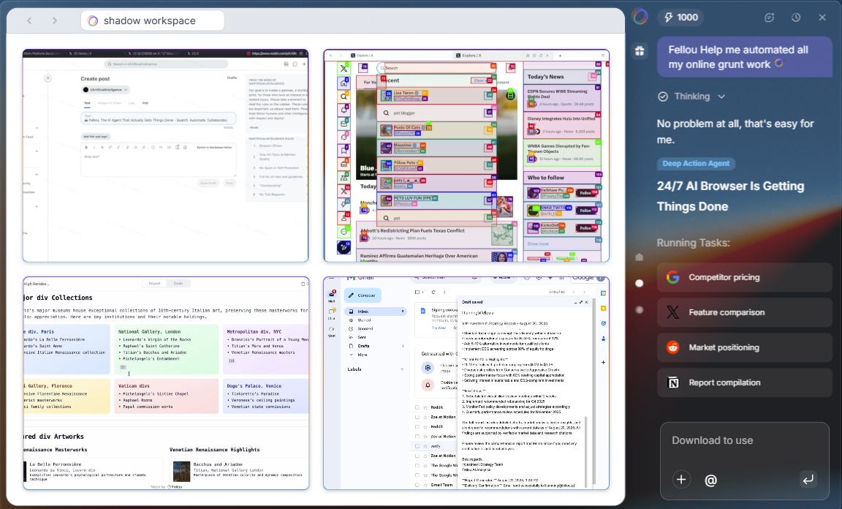The height and width of the screenshot is (509, 842).
Task: Go forward with the browser forward arrow
Action: [54, 20]
